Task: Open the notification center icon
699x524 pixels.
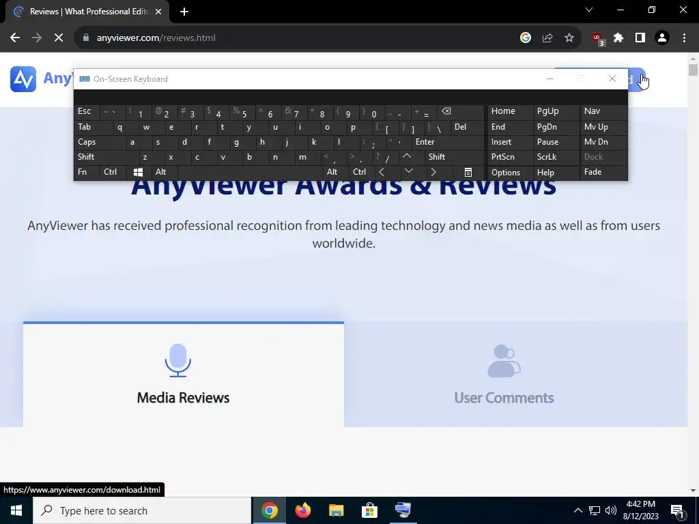Action: click(x=678, y=511)
